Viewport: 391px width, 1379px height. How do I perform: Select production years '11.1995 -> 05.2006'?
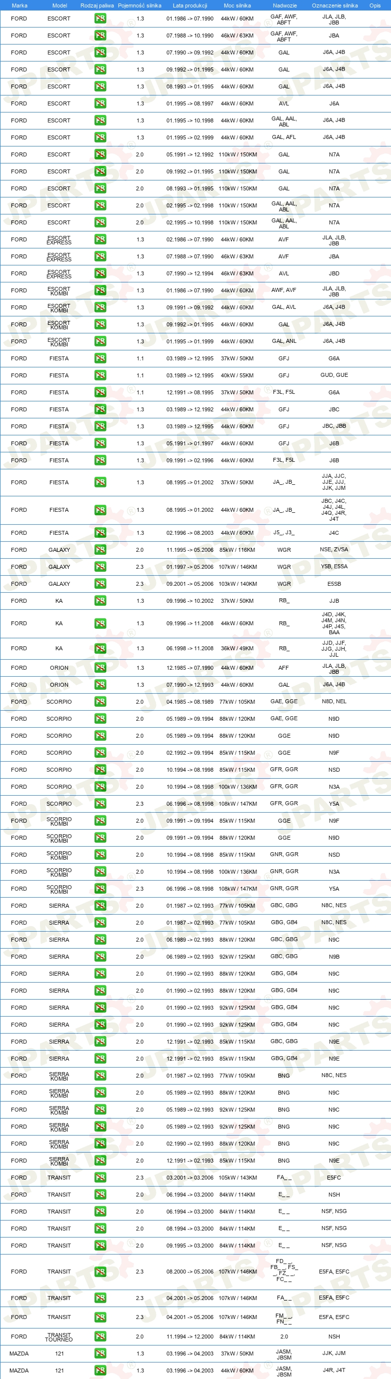click(189, 550)
